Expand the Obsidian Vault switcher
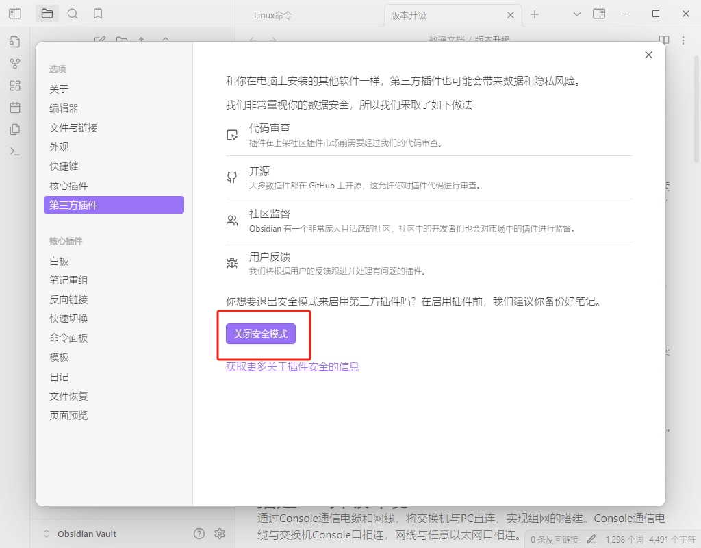Viewport: 701px width, 548px height. tap(45, 534)
